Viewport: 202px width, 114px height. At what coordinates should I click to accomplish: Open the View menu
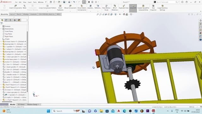(25, 2)
